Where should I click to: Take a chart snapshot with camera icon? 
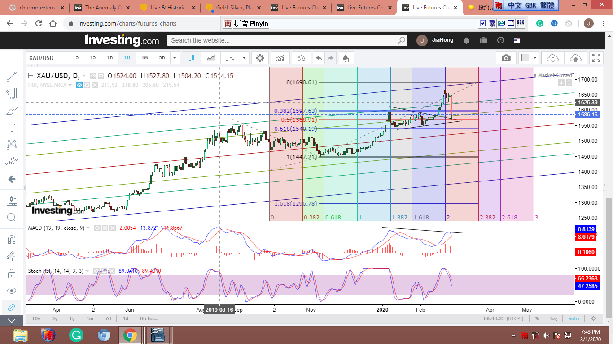point(506,58)
